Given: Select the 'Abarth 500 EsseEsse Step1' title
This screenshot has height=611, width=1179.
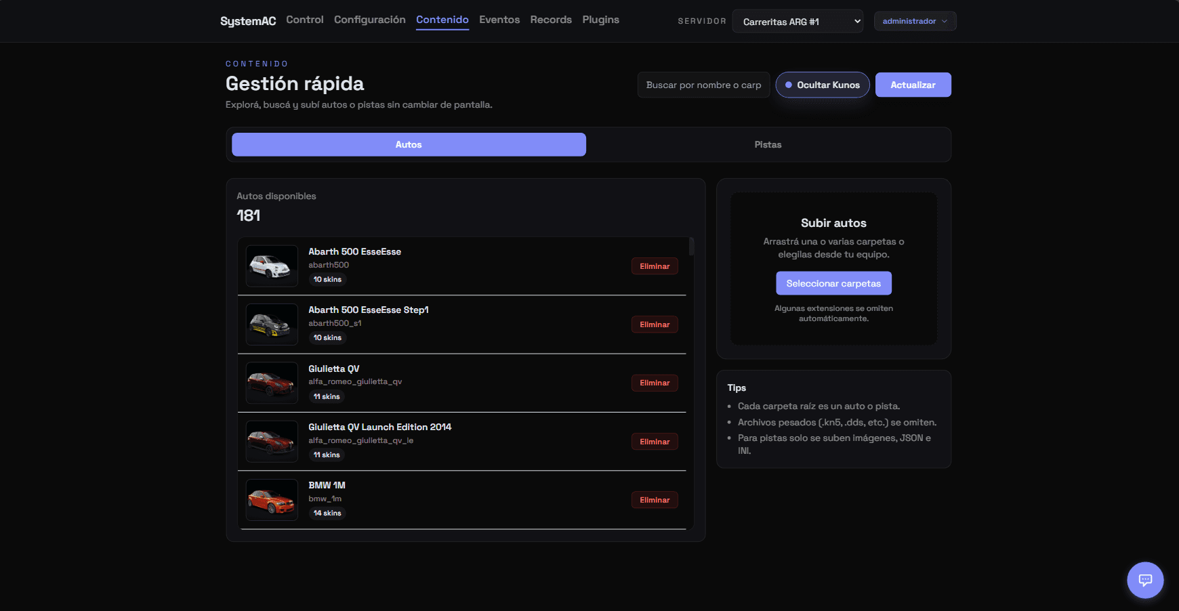Looking at the screenshot, I should pos(369,310).
